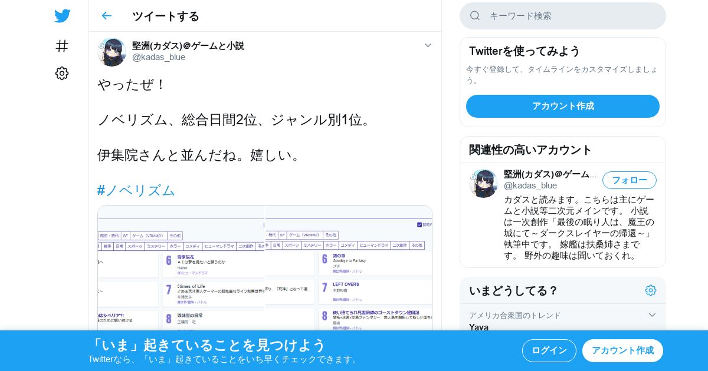Click the キーワード検索 search field

[563, 16]
